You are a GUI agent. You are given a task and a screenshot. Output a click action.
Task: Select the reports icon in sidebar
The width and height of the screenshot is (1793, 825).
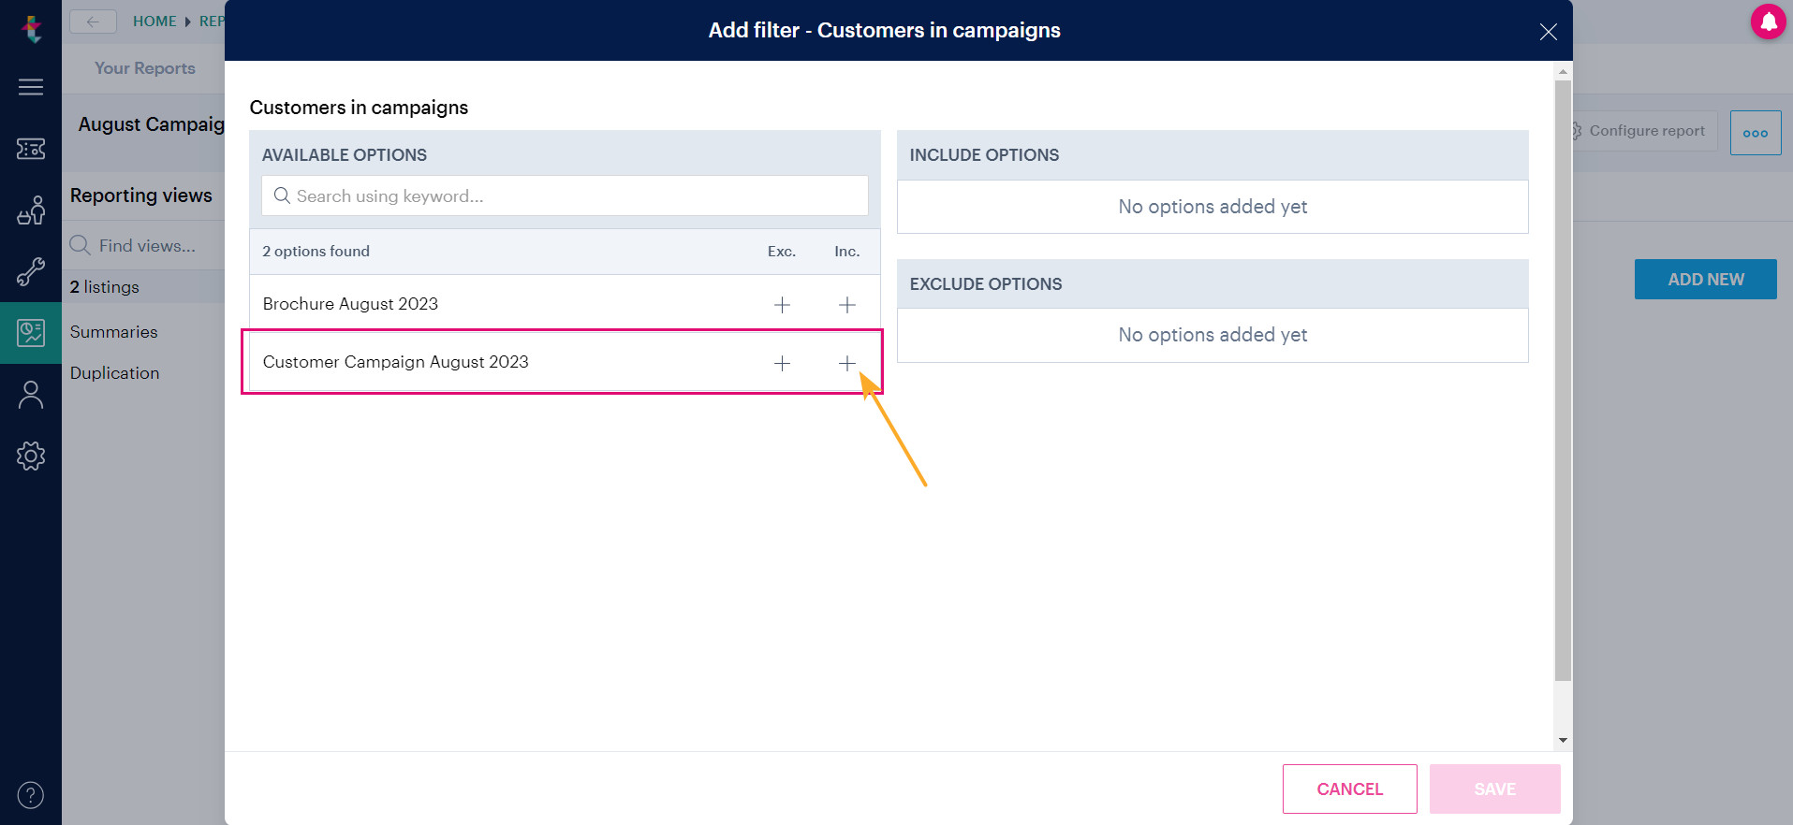(x=31, y=333)
